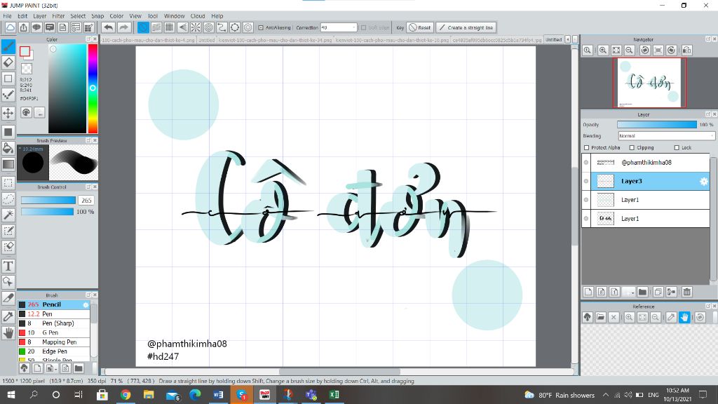Open the Blending mode dropdown

coord(666,136)
